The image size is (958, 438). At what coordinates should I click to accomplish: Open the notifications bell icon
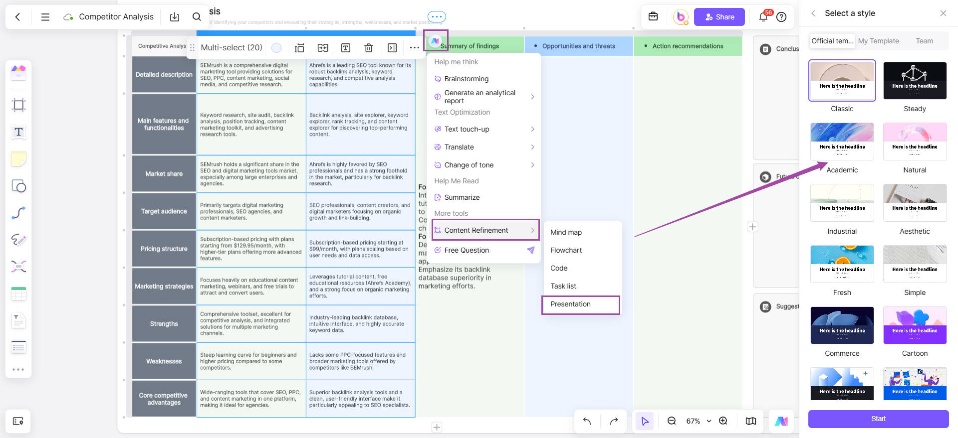[763, 17]
